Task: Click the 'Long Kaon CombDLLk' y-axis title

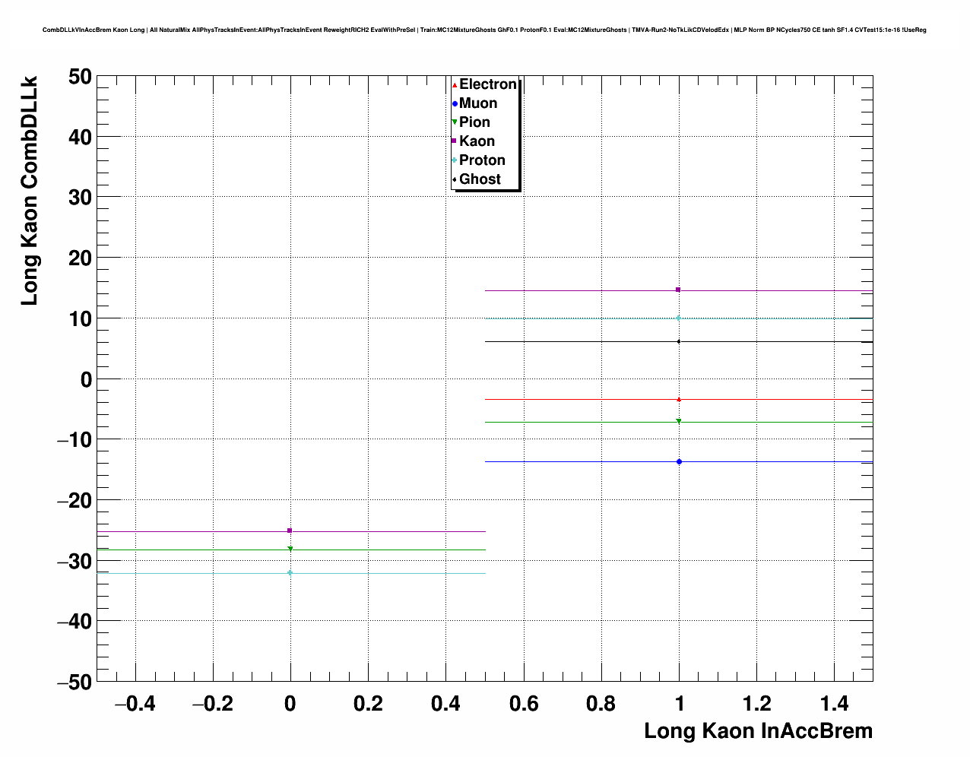Action: [29, 190]
